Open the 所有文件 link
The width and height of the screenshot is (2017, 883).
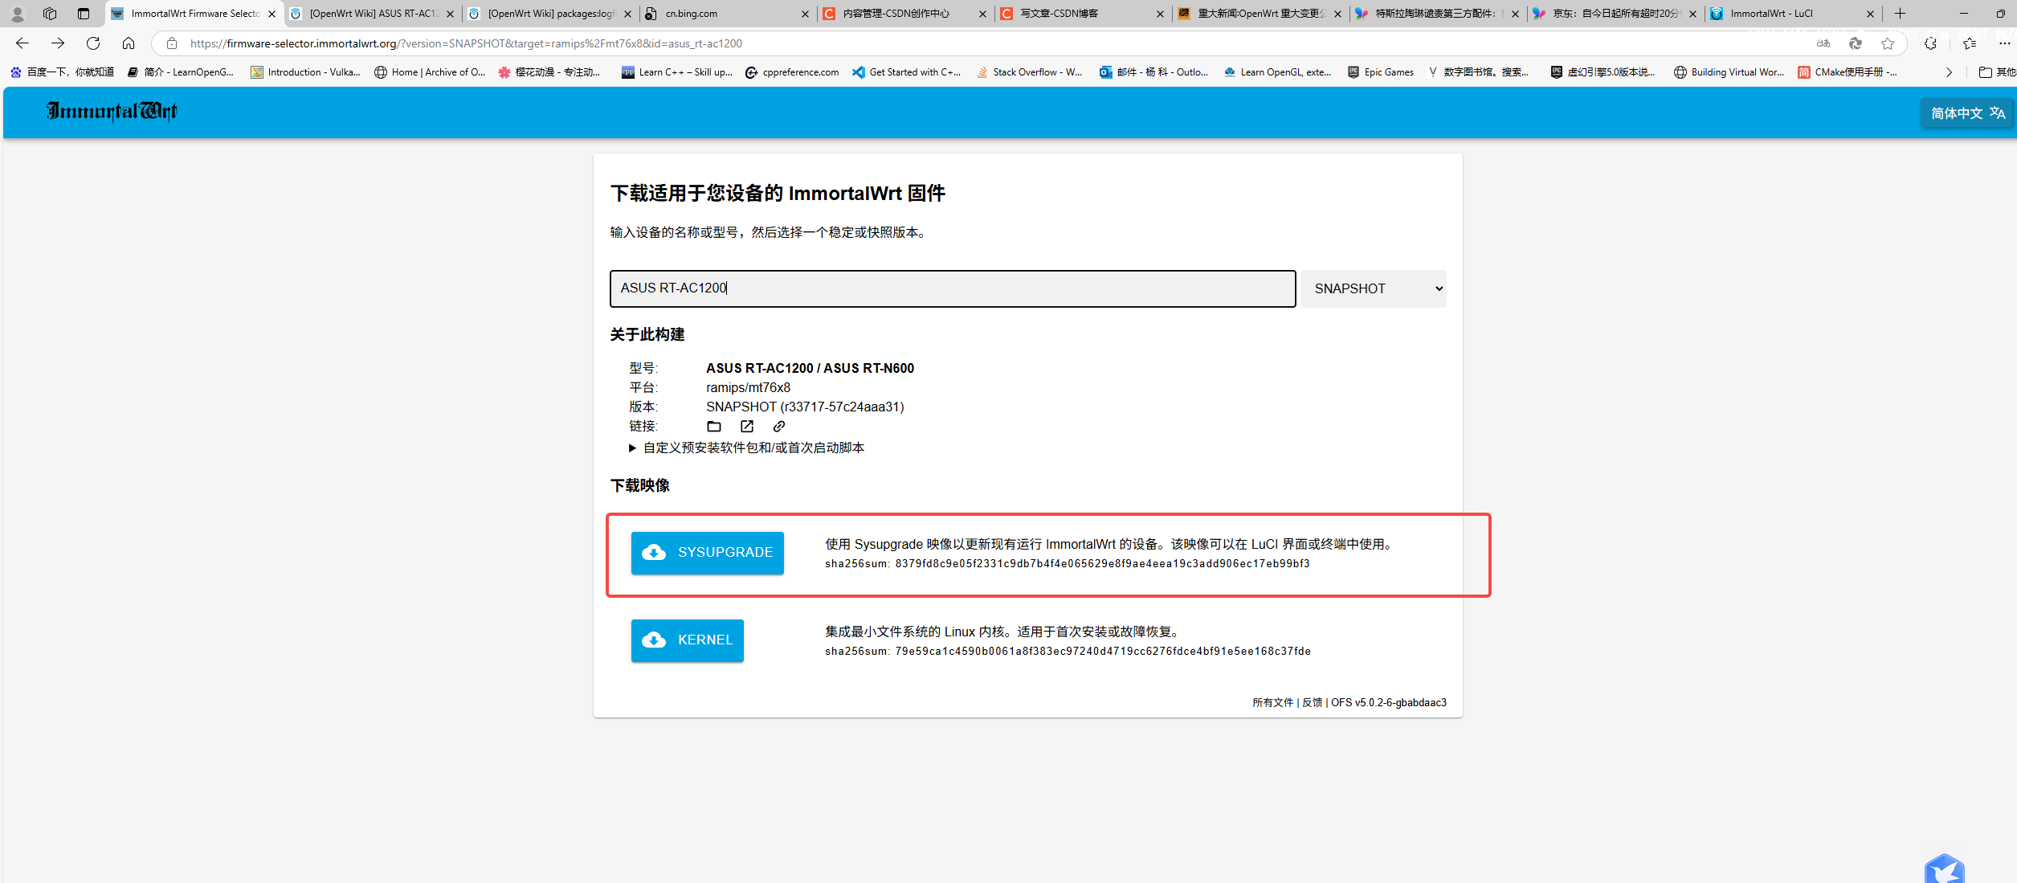1272,702
